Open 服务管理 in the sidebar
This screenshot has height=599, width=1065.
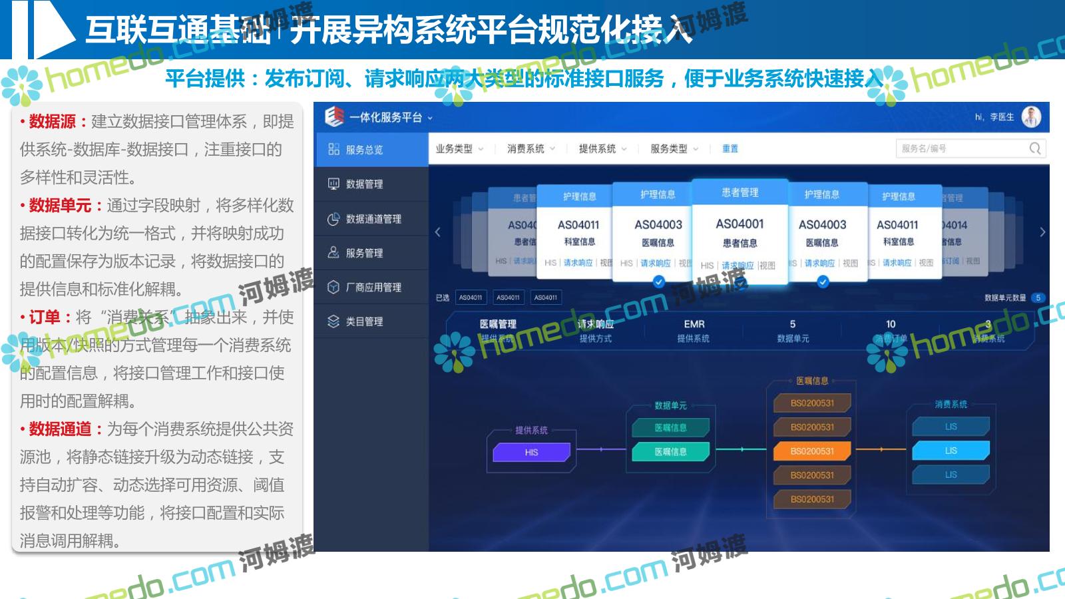coord(371,253)
